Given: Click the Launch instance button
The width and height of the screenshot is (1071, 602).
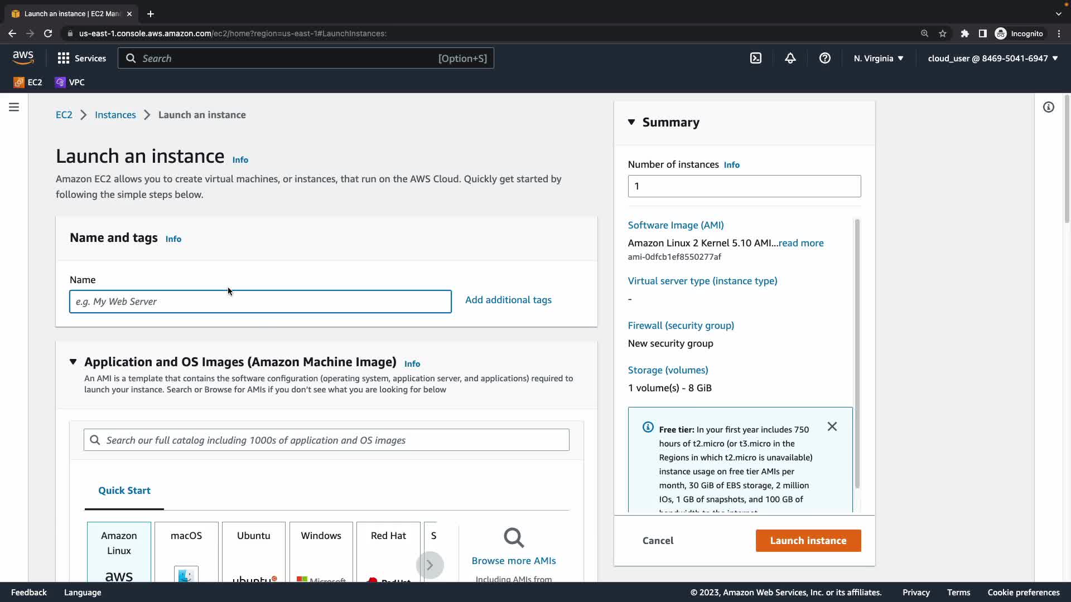Looking at the screenshot, I should pos(808,541).
